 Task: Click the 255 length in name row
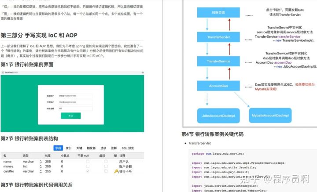(48, 162)
